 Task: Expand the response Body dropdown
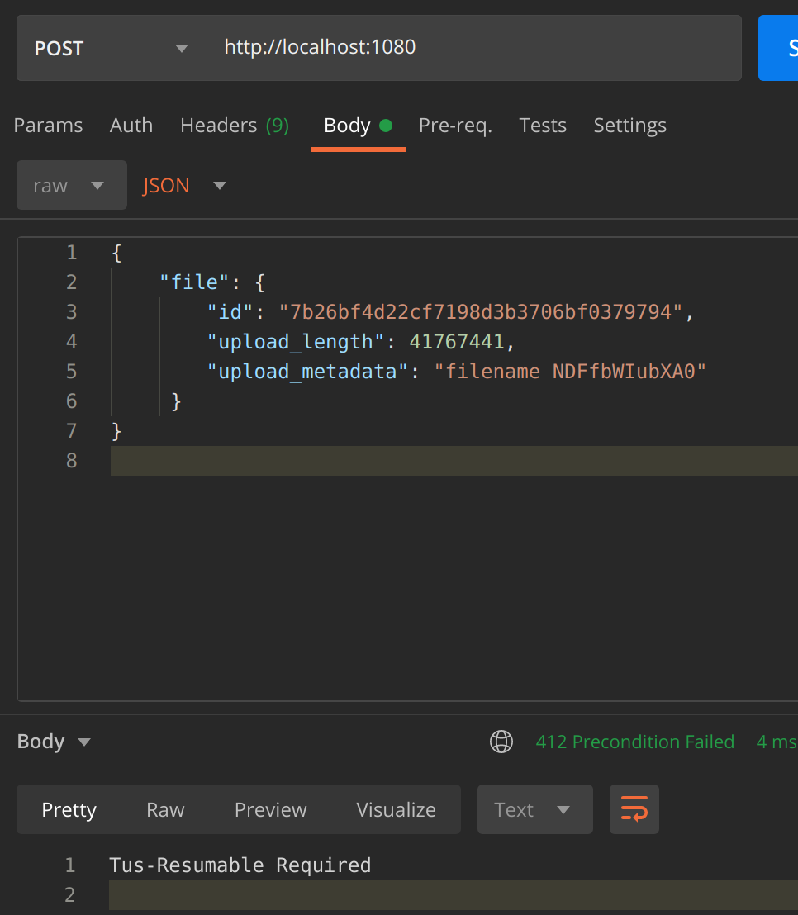pyautogui.click(x=54, y=741)
